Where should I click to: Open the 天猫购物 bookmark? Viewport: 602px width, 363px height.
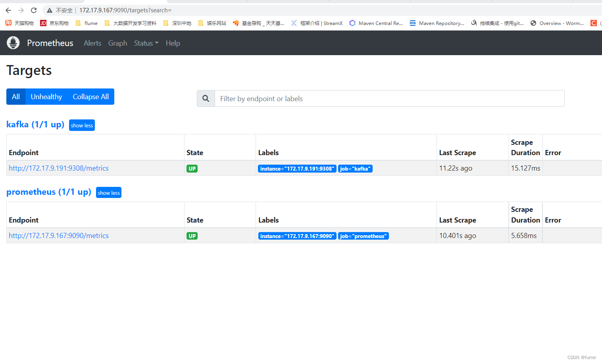[x=19, y=23]
